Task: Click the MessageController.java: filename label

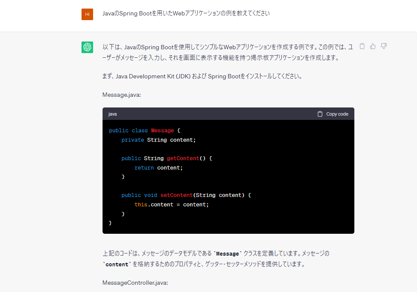Action: tap(135, 283)
